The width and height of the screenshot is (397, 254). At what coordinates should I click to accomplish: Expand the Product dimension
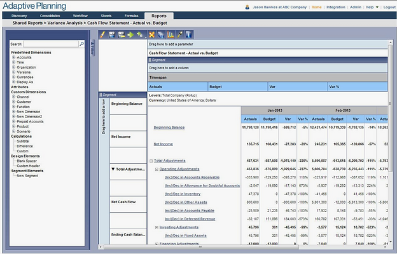(13, 126)
